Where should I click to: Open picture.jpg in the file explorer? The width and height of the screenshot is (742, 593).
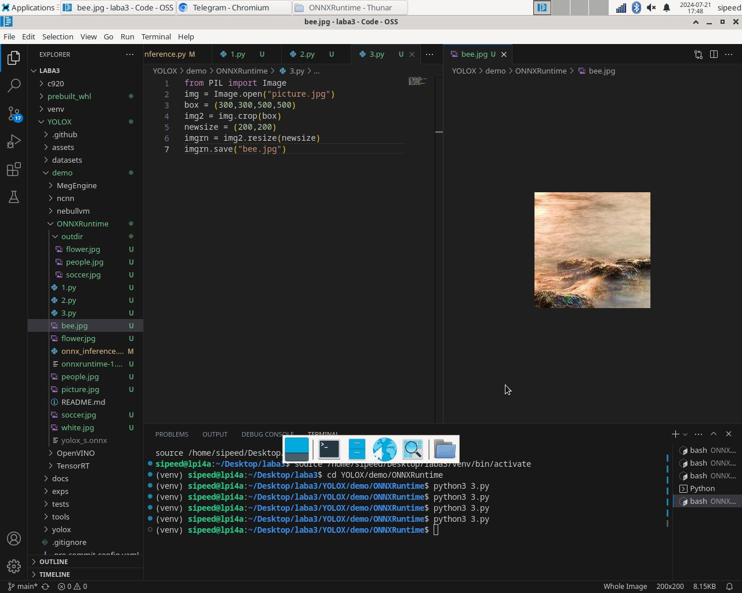click(x=80, y=389)
